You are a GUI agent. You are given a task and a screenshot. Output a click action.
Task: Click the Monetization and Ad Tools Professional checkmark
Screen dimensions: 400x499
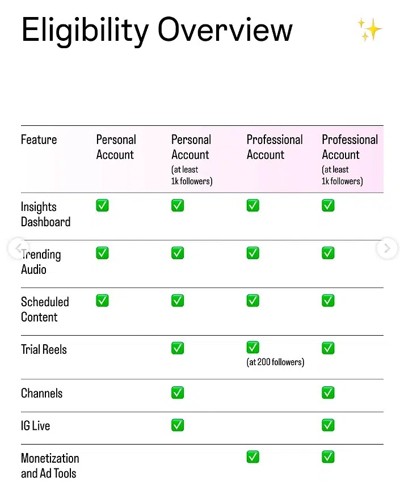point(252,456)
